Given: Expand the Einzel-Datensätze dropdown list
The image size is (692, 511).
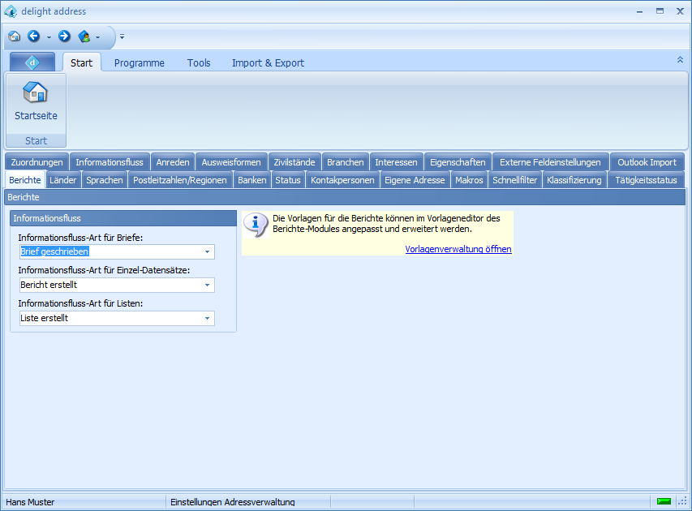Looking at the screenshot, I should click(207, 286).
